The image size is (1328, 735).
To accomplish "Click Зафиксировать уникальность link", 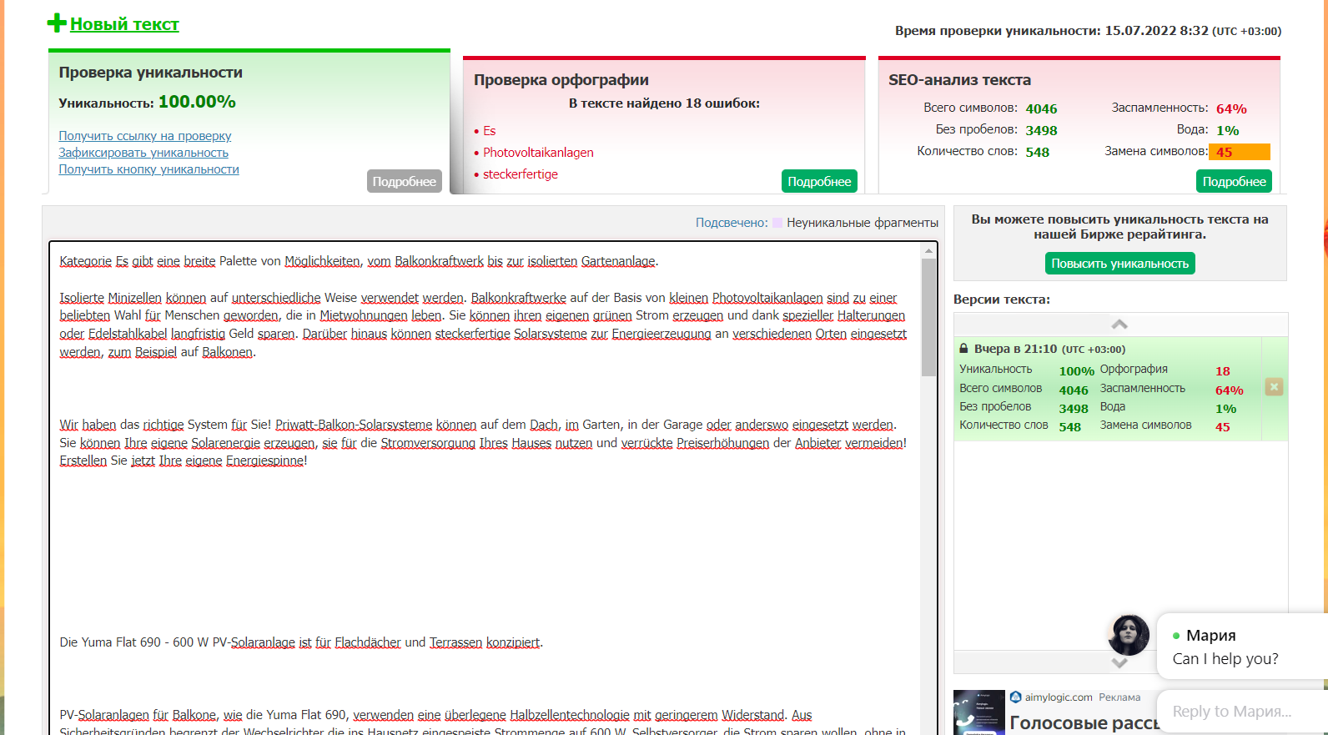I will [x=143, y=153].
